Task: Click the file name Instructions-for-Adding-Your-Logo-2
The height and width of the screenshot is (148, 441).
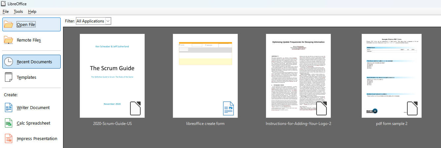Action: (298, 124)
